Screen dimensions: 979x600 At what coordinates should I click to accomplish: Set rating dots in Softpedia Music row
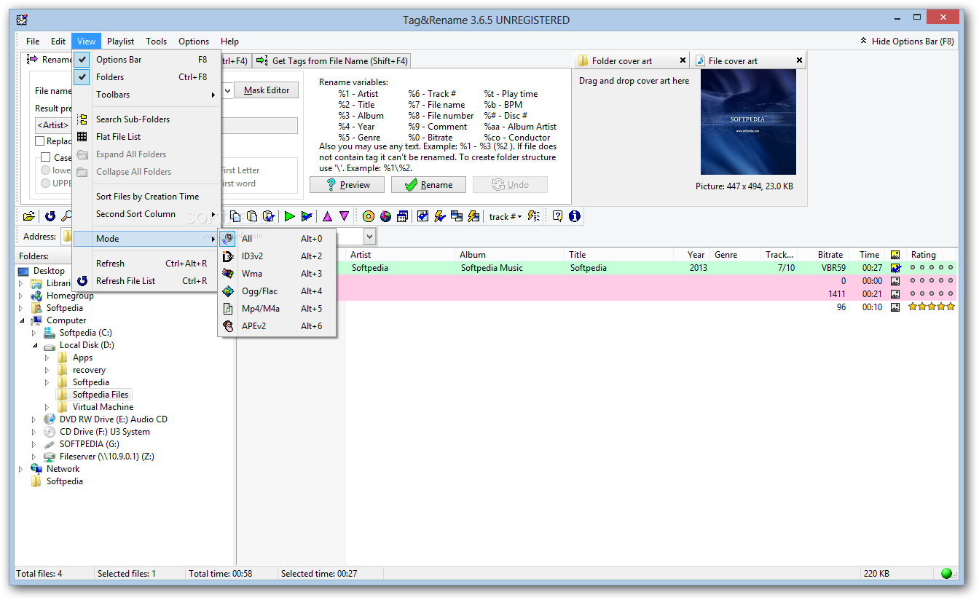tap(931, 268)
